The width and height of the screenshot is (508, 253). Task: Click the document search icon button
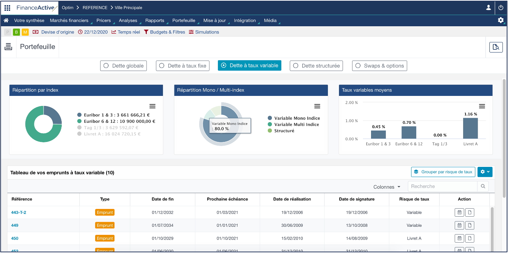[x=496, y=47]
